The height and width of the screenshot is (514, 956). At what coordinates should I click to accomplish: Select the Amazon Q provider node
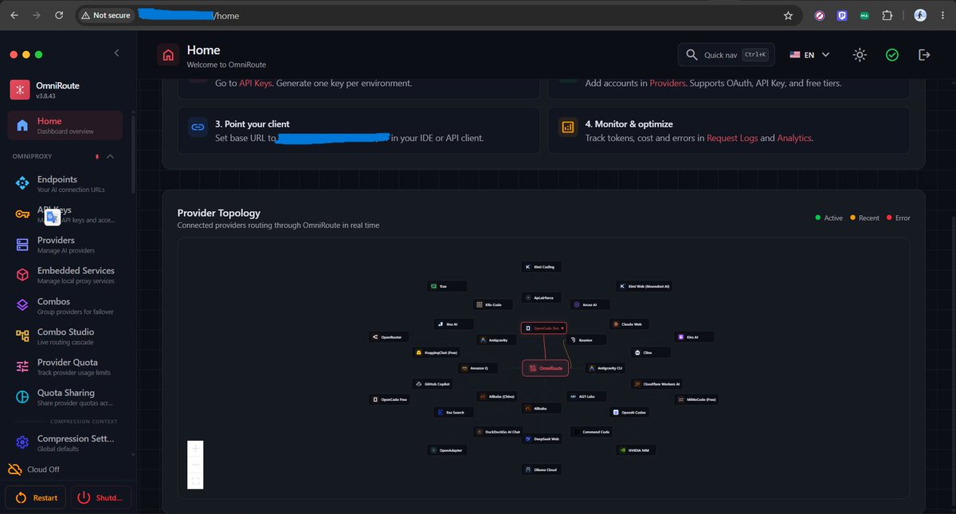[478, 368]
